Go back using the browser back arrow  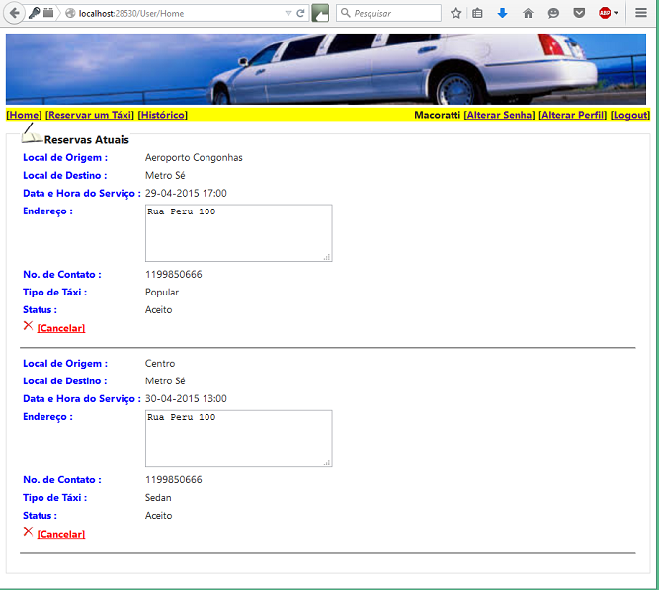click(14, 13)
